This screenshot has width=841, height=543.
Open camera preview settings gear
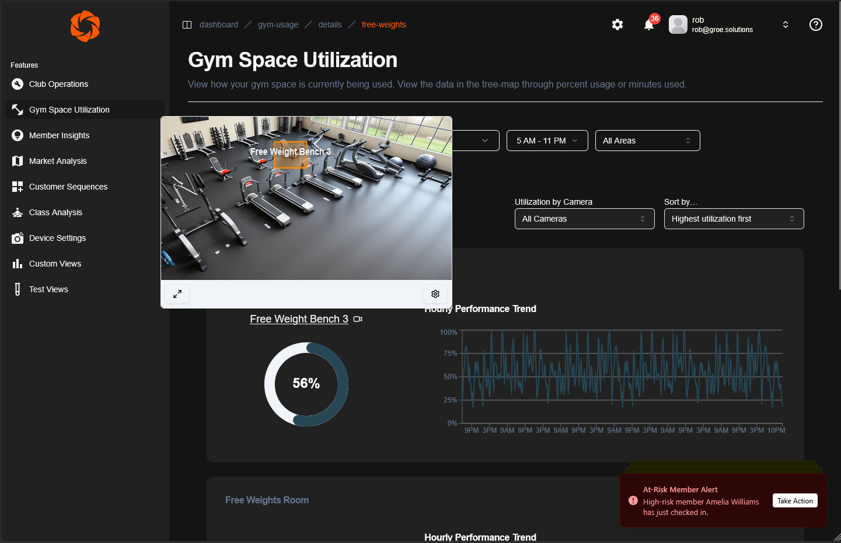pyautogui.click(x=435, y=294)
